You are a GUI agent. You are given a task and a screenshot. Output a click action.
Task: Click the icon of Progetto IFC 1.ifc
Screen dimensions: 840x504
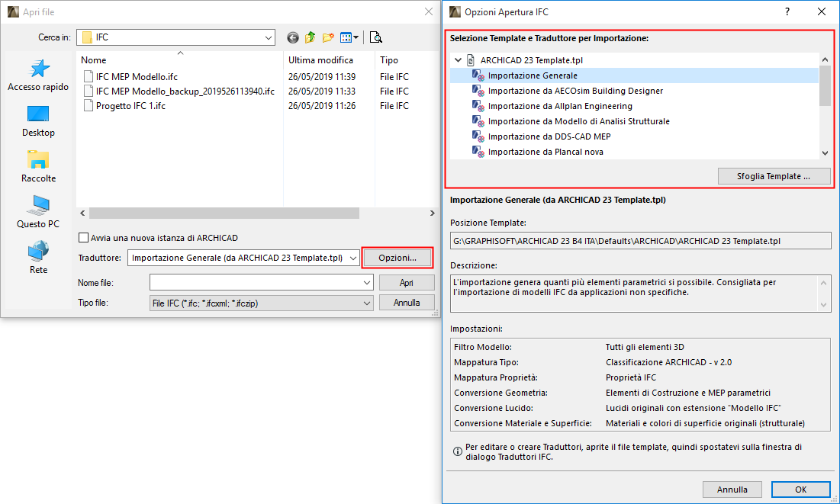tap(89, 105)
